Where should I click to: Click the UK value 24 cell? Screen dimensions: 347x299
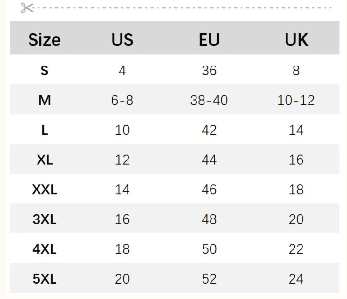click(x=296, y=279)
